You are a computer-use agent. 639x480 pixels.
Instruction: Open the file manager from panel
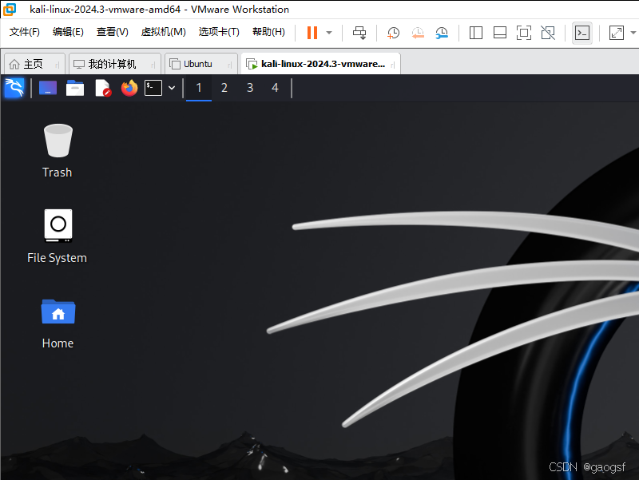click(75, 88)
